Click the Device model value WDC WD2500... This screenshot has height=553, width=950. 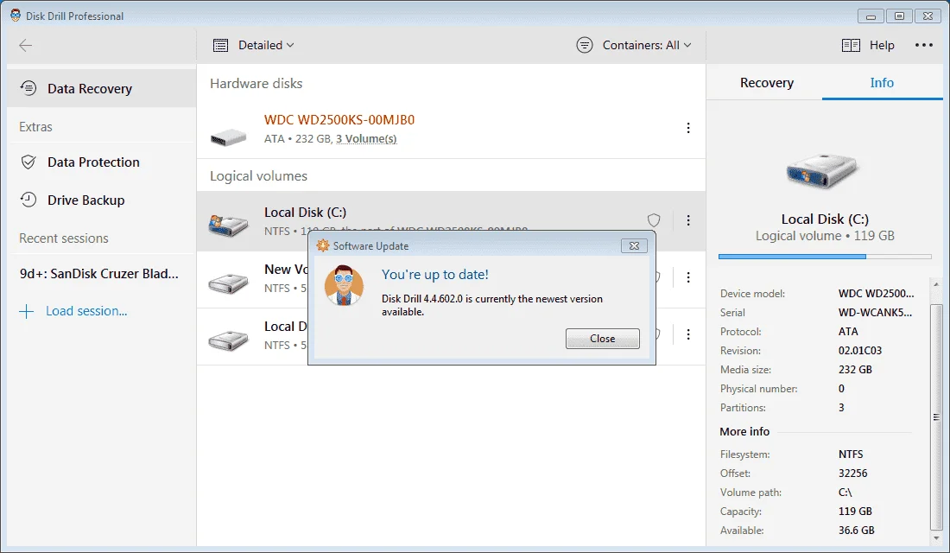pyautogui.click(x=876, y=294)
